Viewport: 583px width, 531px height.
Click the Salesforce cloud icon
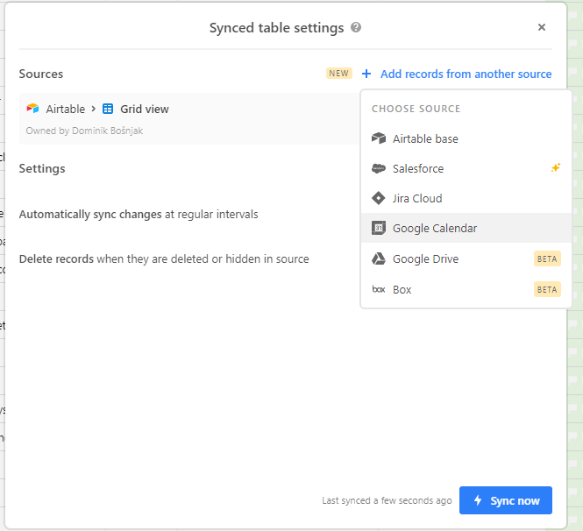[x=379, y=168]
